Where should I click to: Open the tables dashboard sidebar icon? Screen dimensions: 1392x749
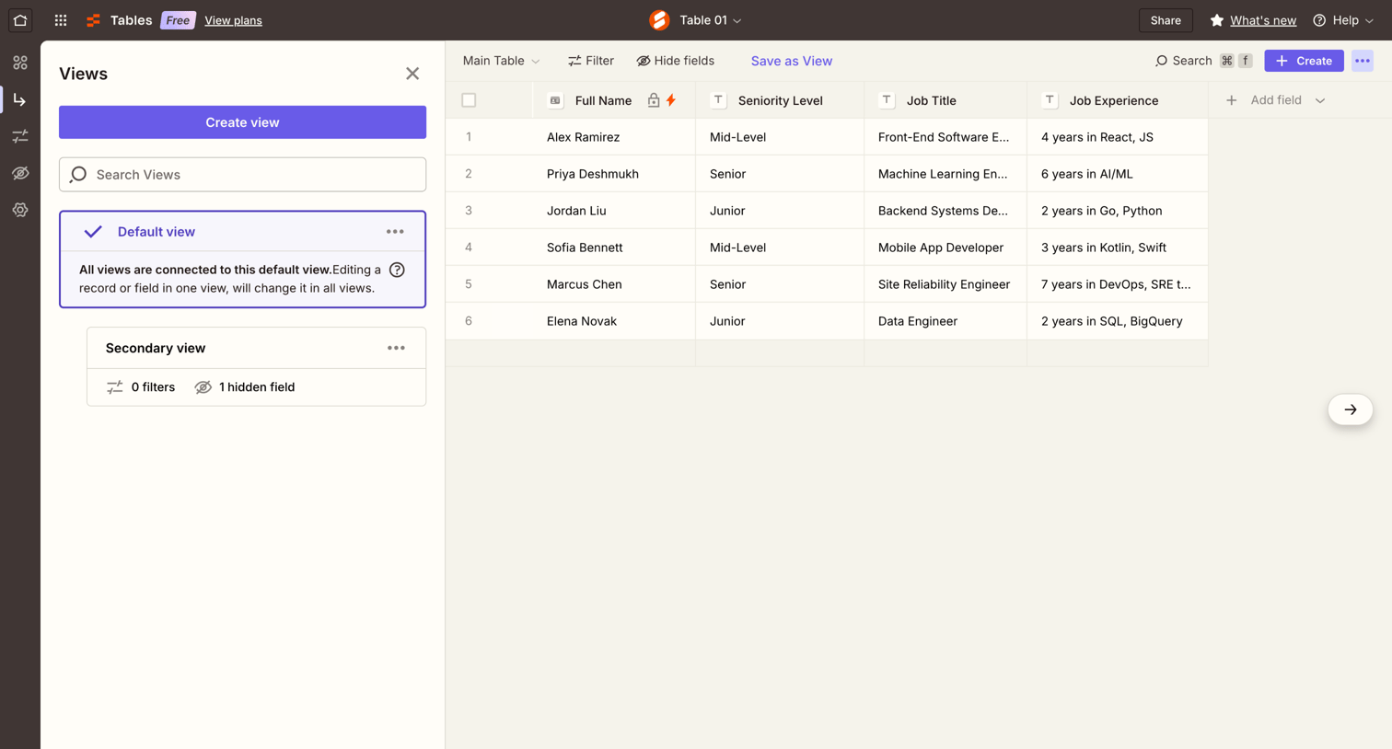click(x=20, y=63)
